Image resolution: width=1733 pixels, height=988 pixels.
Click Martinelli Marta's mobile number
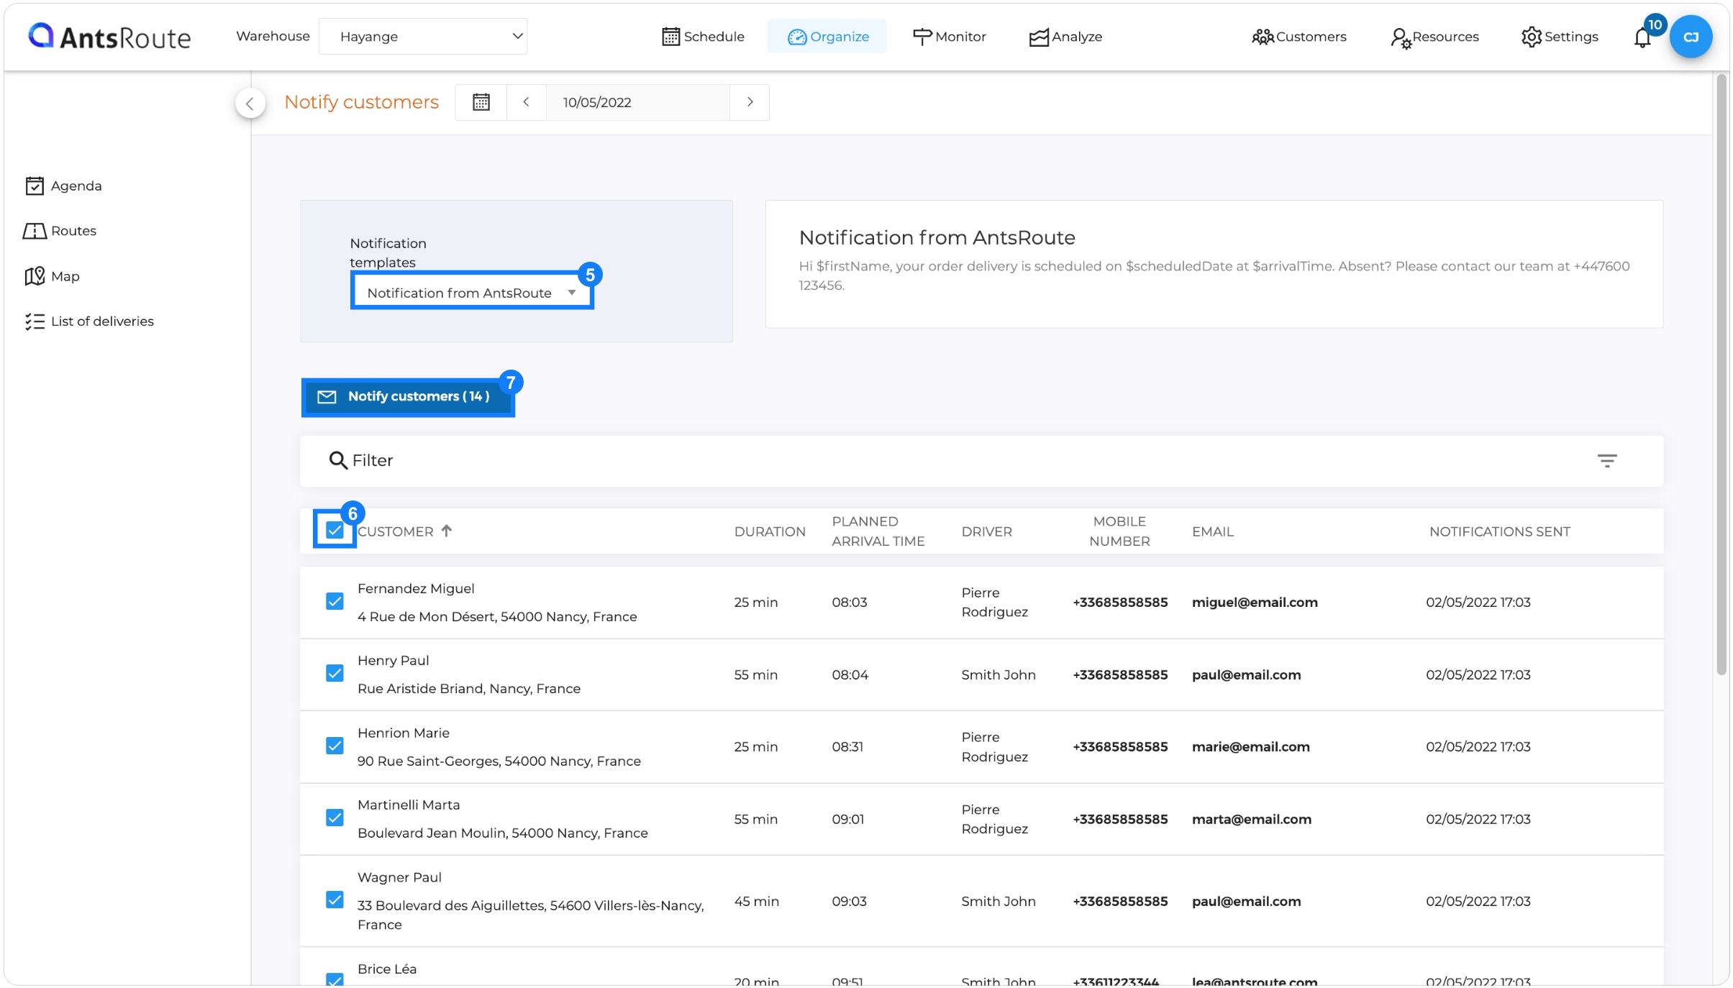pos(1120,819)
